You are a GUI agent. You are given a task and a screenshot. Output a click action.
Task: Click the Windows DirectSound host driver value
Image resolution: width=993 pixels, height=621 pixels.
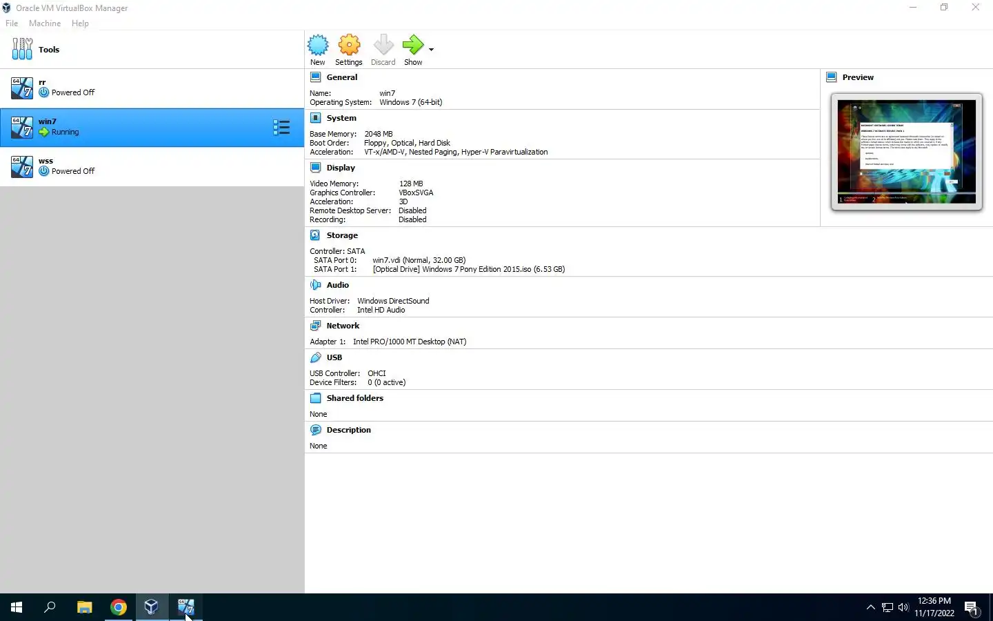tap(393, 301)
